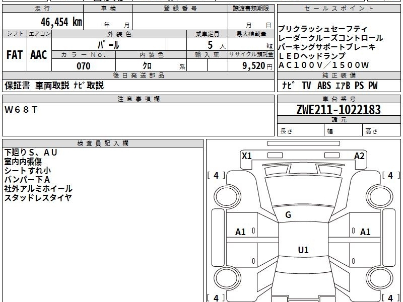Click the 車検 header cell
This screenshot has height=302, width=403.
click(x=108, y=9)
